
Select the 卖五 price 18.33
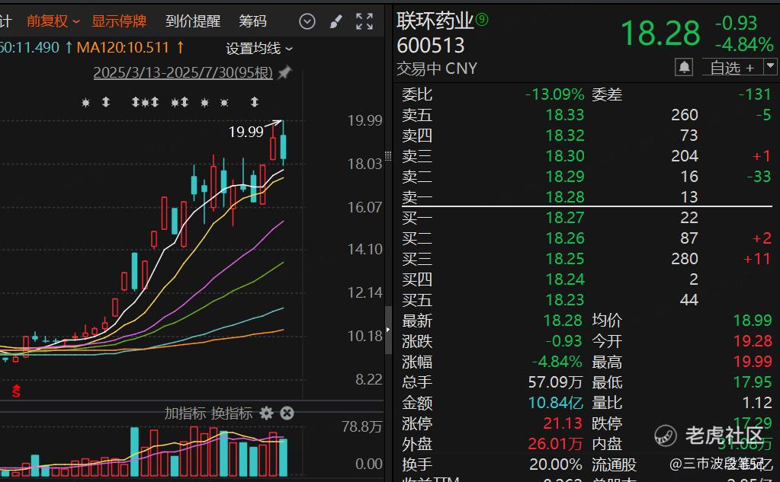coord(565,115)
